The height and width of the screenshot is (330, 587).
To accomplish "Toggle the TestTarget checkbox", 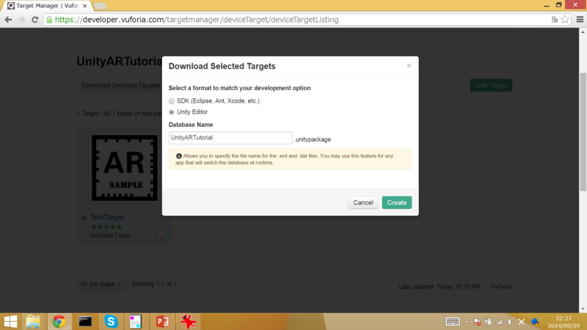I will [x=84, y=217].
